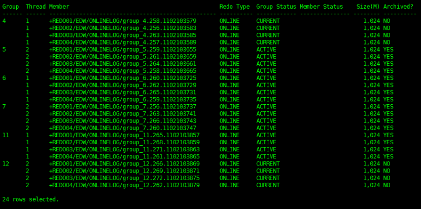
Task: Click member path group_6.259.1102103735
Action: point(123,99)
